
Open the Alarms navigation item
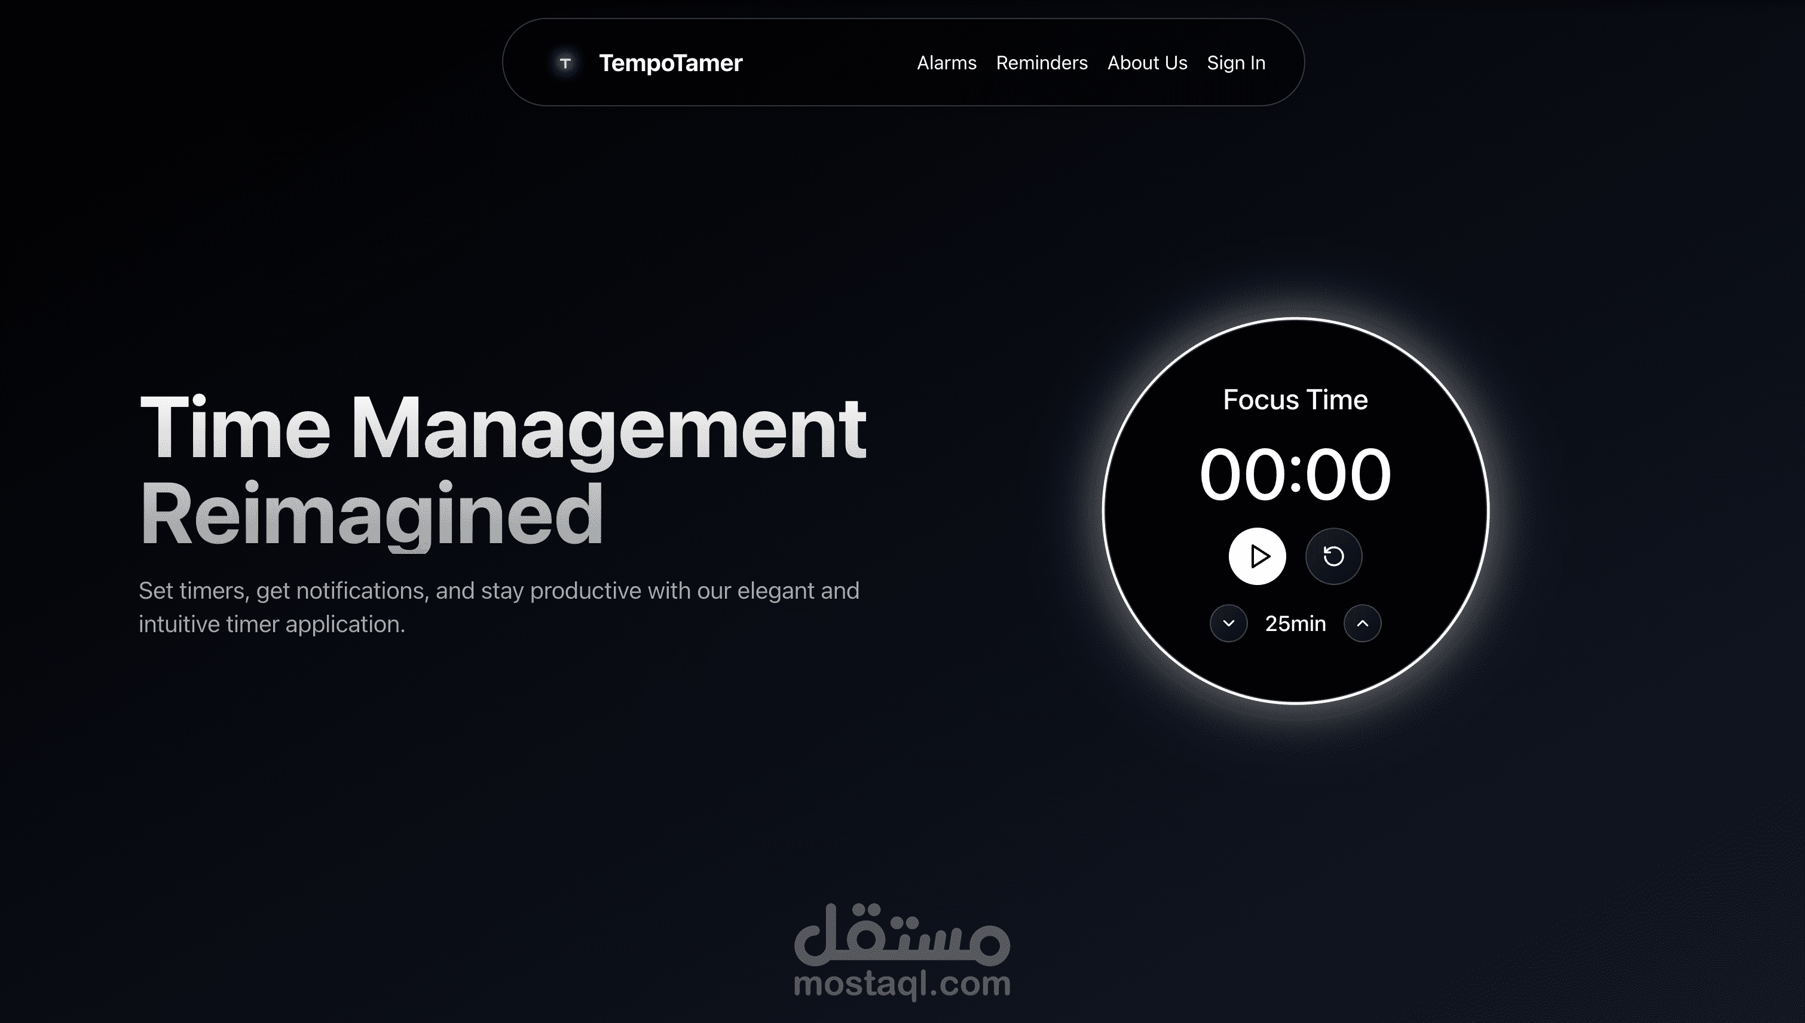946,62
